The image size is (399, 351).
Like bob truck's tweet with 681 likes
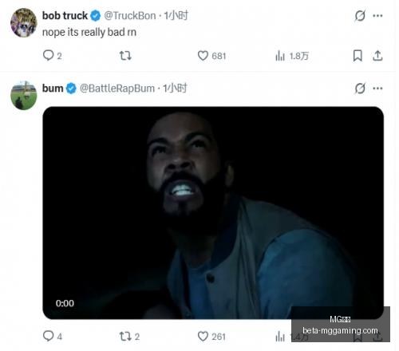(x=211, y=56)
